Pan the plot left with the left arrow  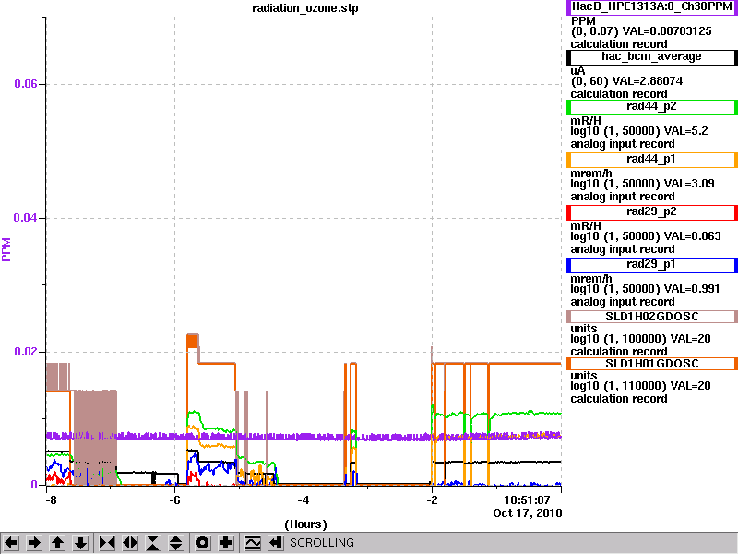click(11, 543)
